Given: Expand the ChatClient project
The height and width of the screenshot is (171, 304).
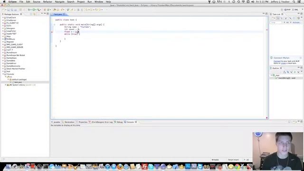Looking at the screenshot, I should [3, 18].
